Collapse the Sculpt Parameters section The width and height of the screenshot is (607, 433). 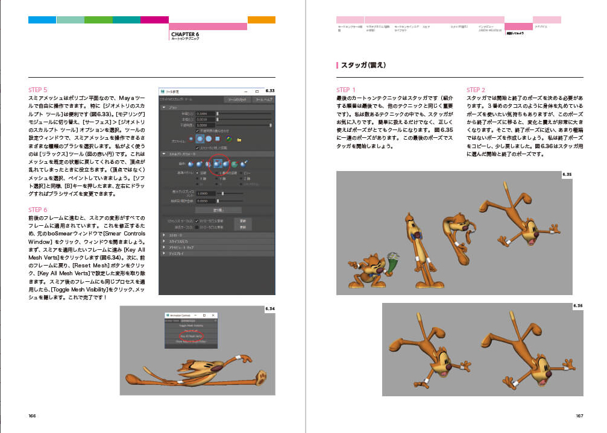point(163,154)
